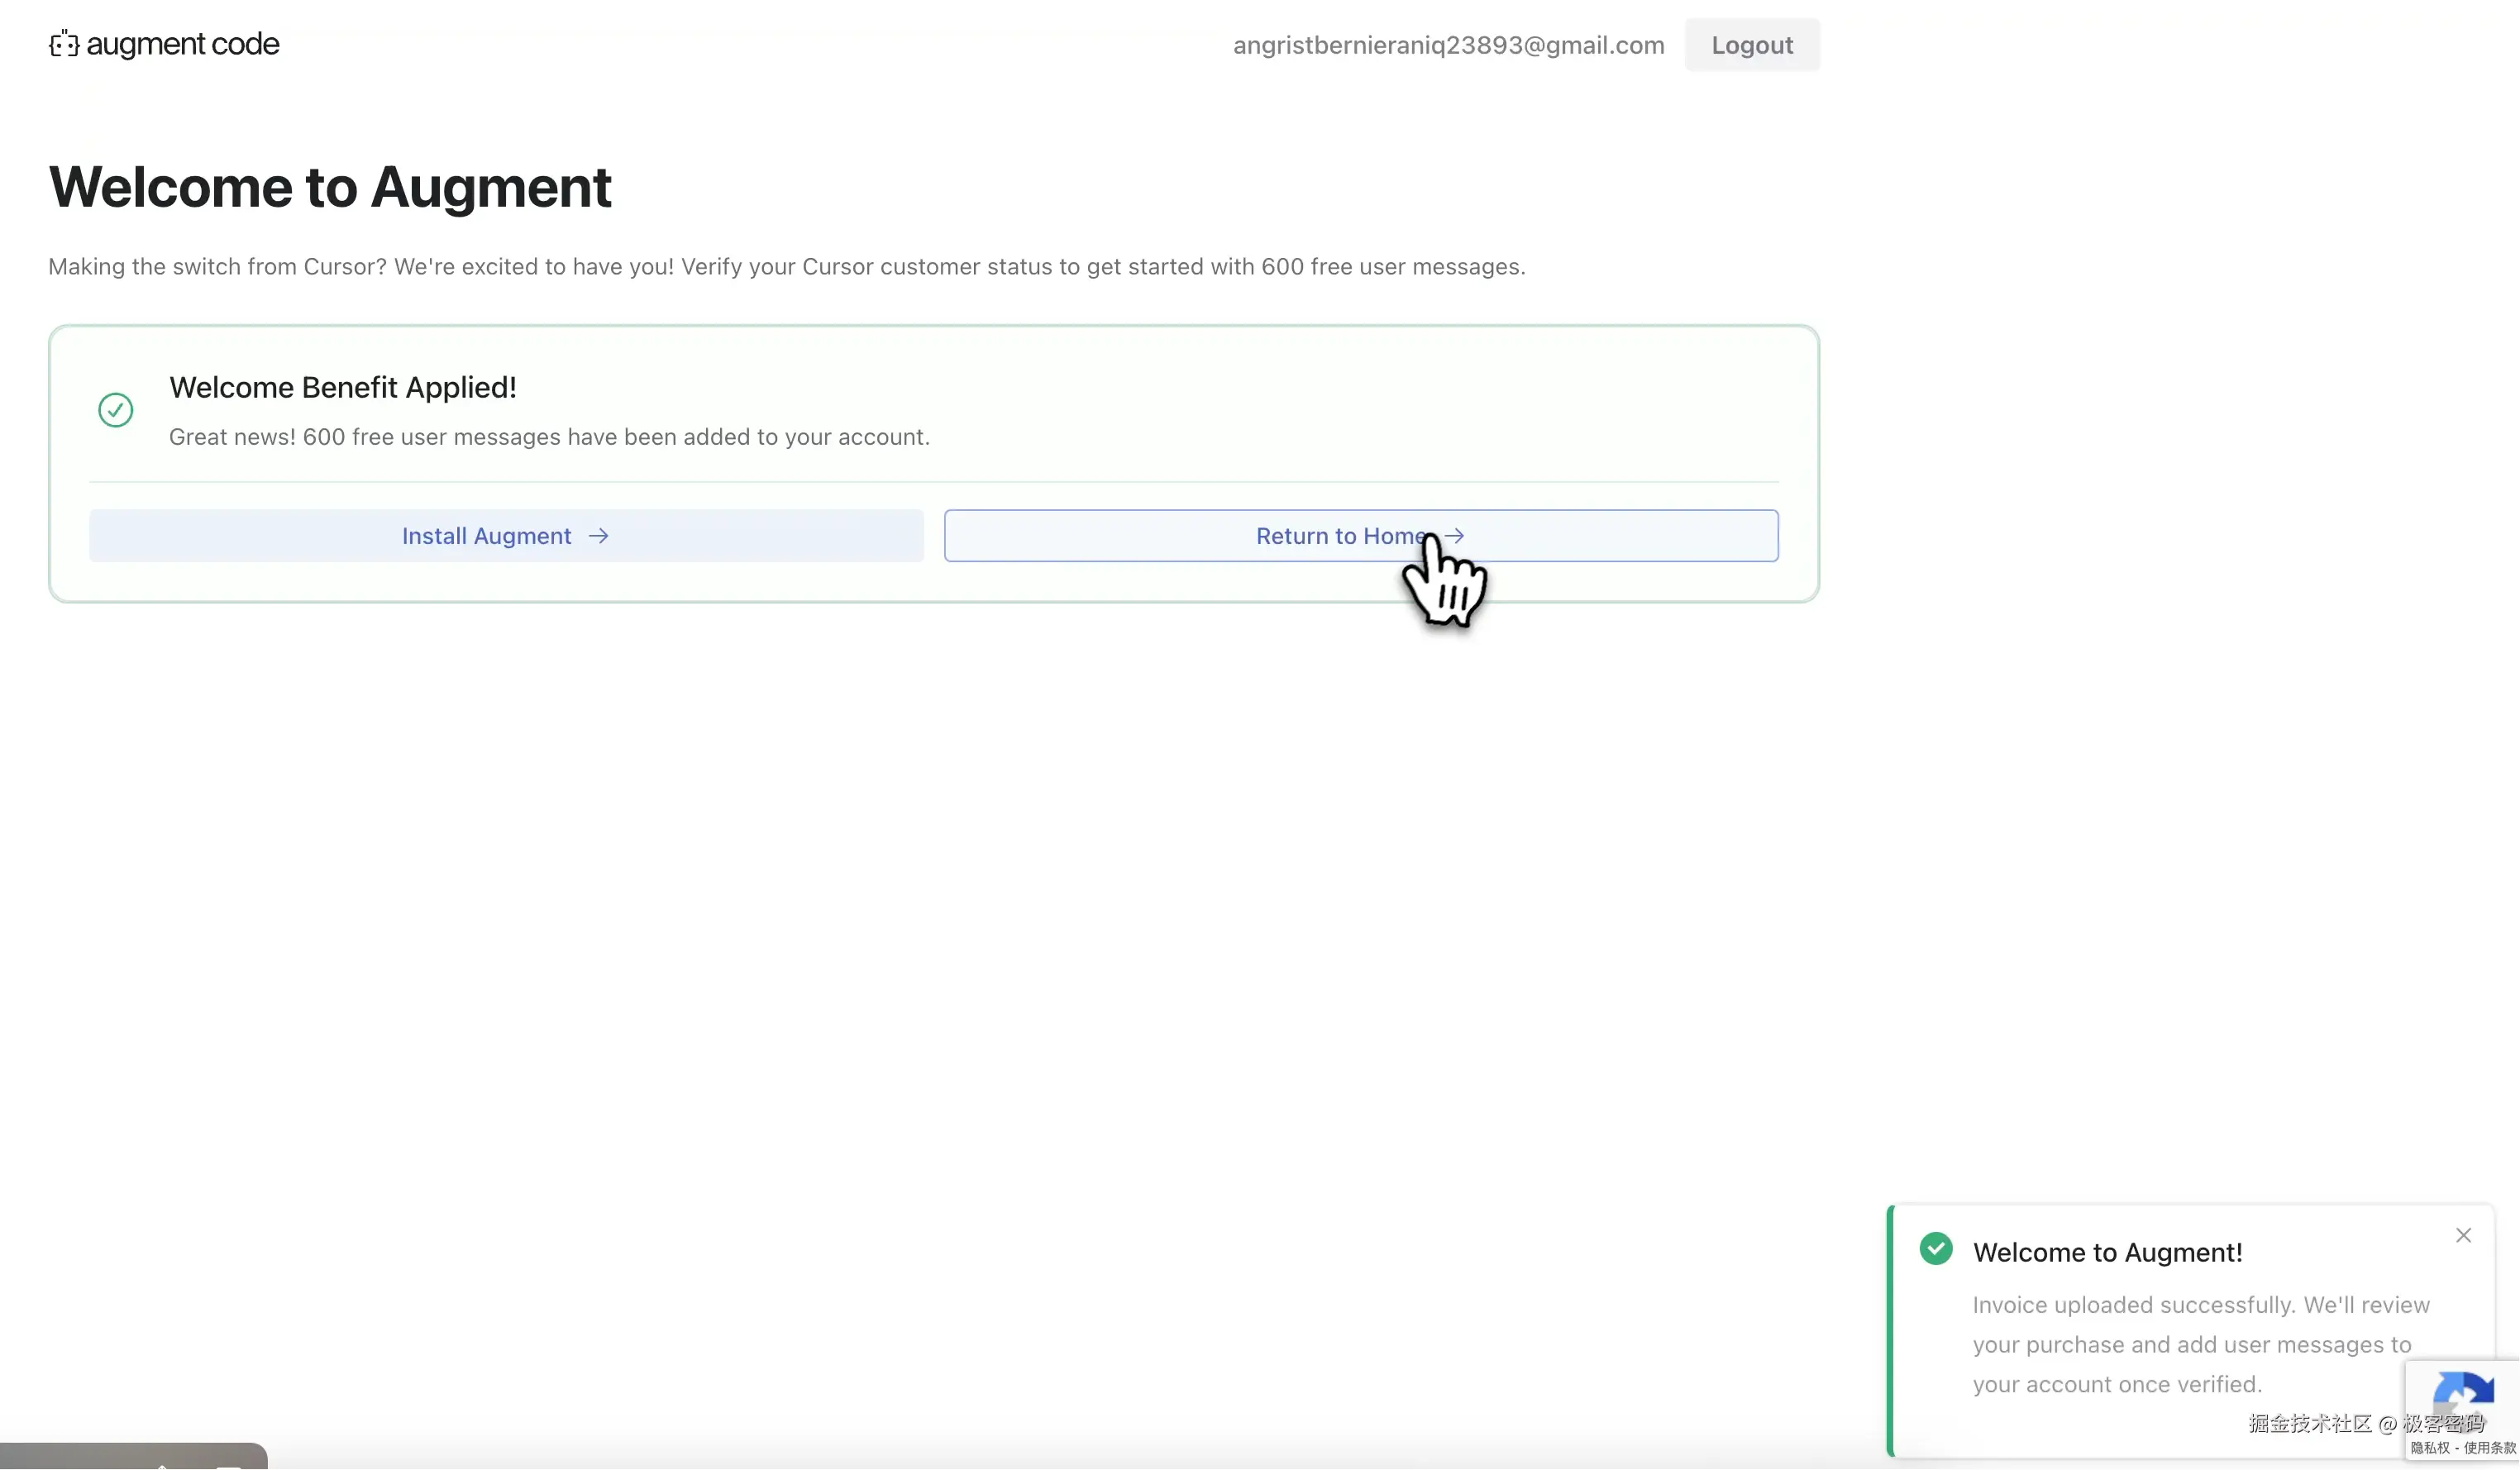Click the account email address in header
Image resolution: width=2520 pixels, height=1470 pixels.
click(1448, 45)
